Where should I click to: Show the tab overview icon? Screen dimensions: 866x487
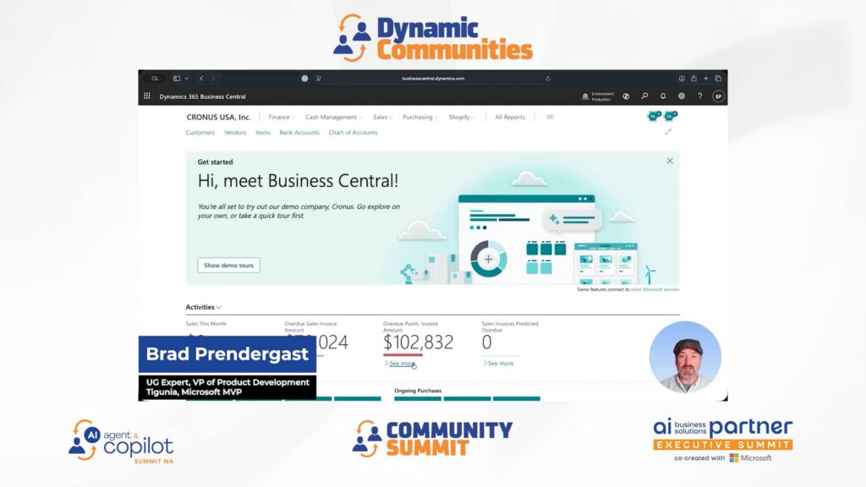coord(718,79)
